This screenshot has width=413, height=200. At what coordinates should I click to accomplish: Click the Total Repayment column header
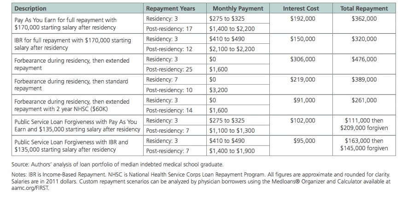click(364, 8)
